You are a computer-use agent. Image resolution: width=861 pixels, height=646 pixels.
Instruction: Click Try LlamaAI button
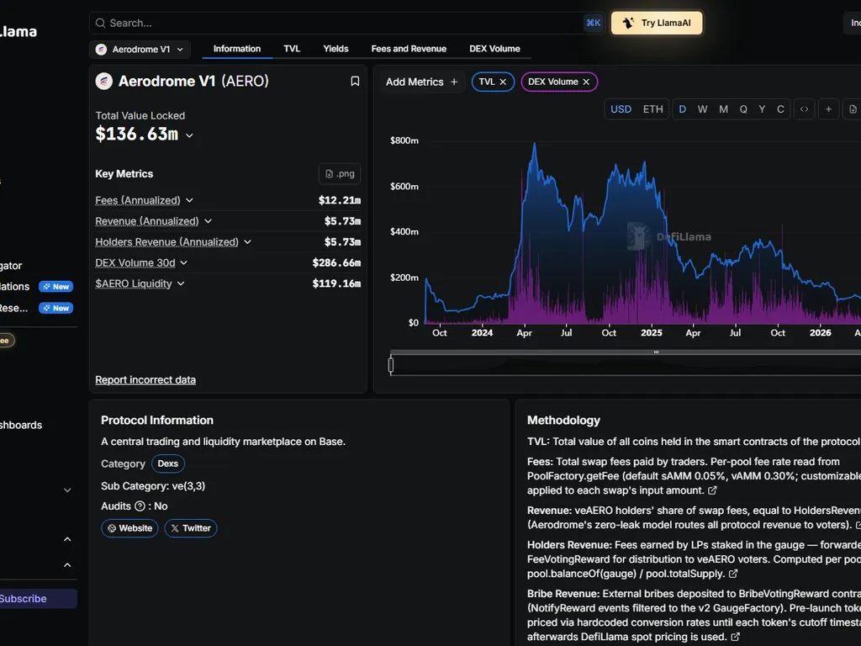[657, 23]
